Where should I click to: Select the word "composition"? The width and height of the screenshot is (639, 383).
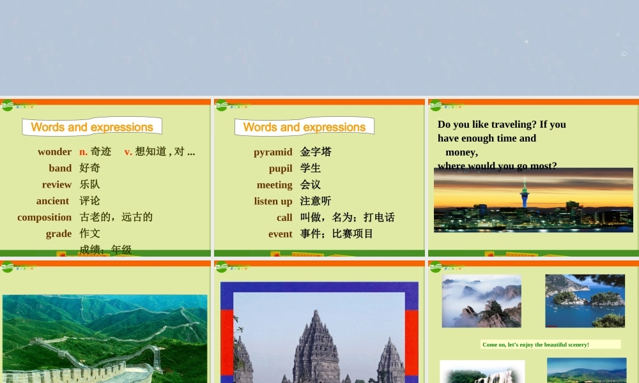(45, 217)
